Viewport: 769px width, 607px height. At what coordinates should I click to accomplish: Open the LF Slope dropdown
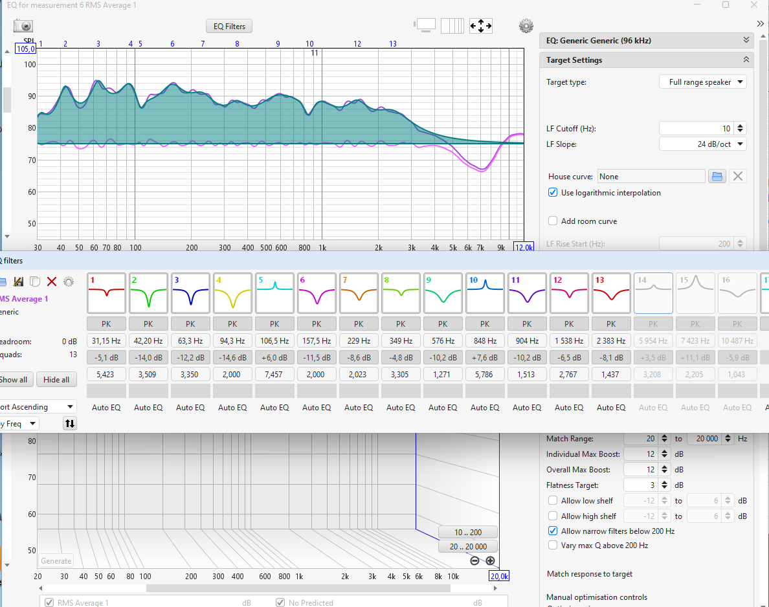pyautogui.click(x=702, y=144)
